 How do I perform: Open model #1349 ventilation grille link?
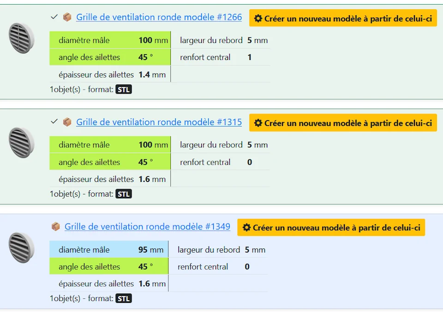click(147, 227)
